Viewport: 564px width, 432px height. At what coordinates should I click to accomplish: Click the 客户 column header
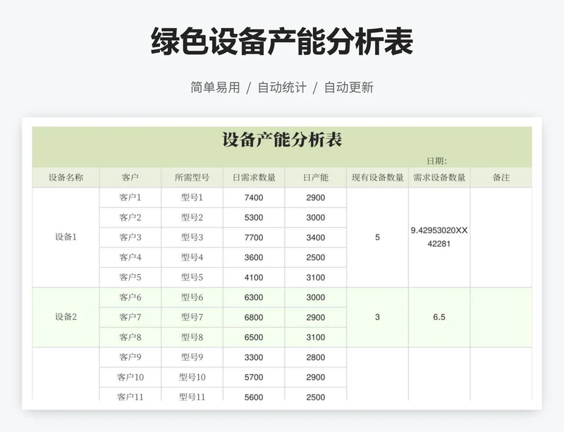[130, 178]
